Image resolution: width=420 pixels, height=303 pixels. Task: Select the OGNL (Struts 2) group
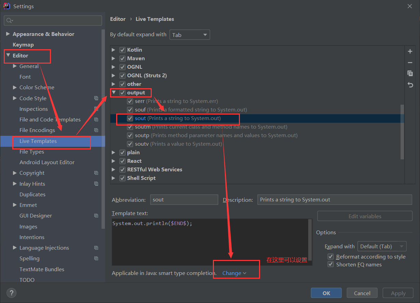pos(147,76)
